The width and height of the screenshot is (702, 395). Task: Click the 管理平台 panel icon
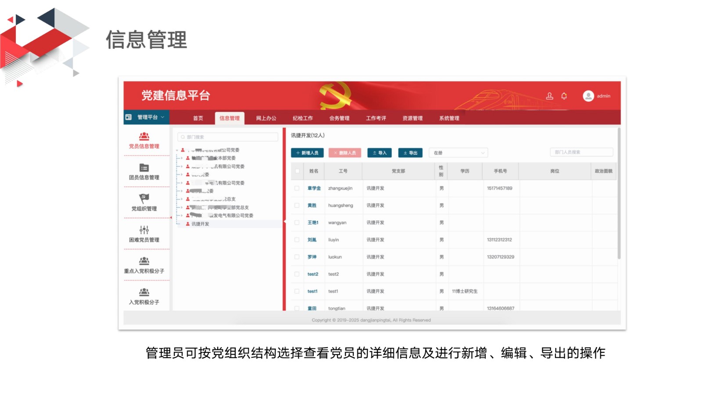click(x=129, y=117)
